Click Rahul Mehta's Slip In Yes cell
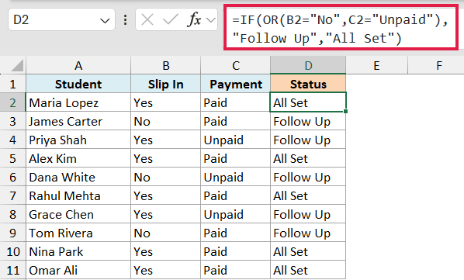The height and width of the screenshot is (280, 464). click(166, 195)
